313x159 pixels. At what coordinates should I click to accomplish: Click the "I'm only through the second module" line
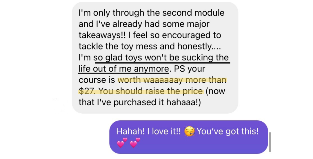[x=152, y=13]
